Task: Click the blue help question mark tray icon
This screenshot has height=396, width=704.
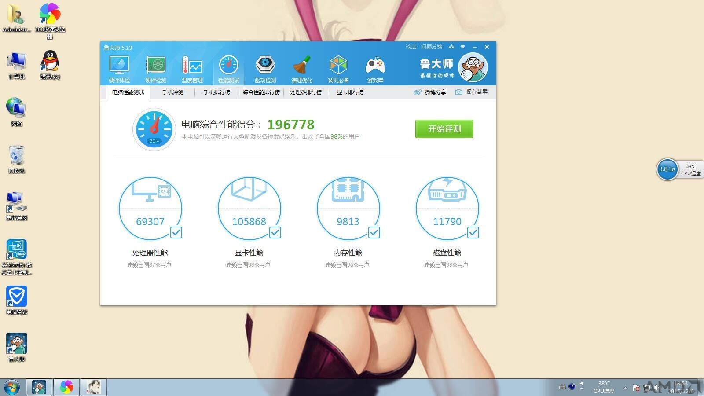Action: click(x=572, y=387)
